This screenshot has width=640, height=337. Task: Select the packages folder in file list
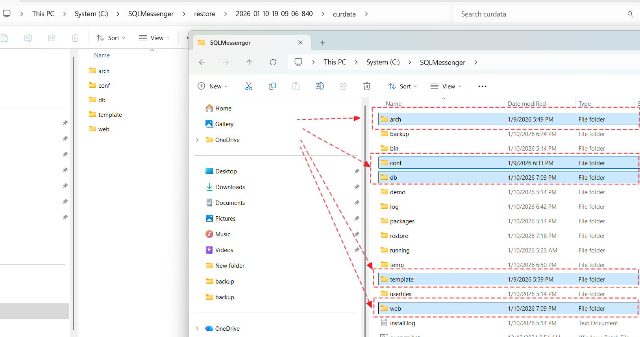[x=509, y=221]
